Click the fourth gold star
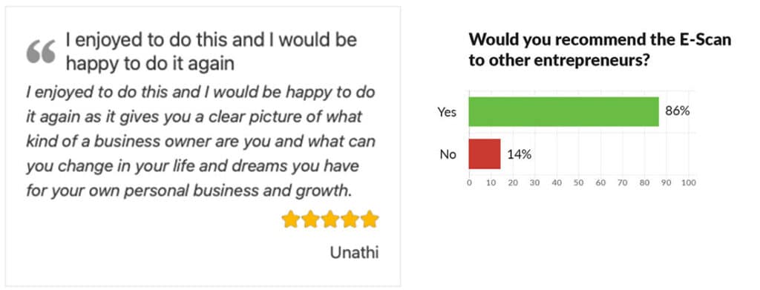 click(x=350, y=220)
